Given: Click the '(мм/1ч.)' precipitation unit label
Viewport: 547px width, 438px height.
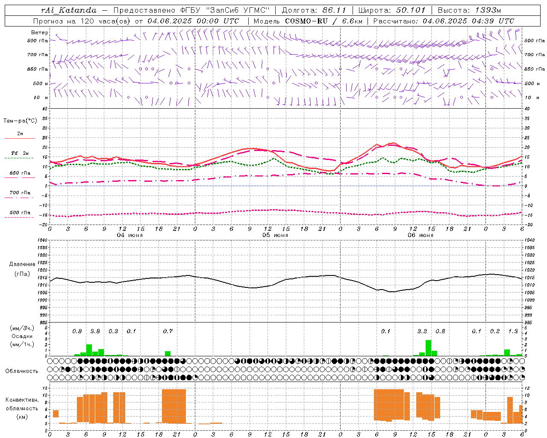Looking at the screenshot, I should click(x=22, y=344).
